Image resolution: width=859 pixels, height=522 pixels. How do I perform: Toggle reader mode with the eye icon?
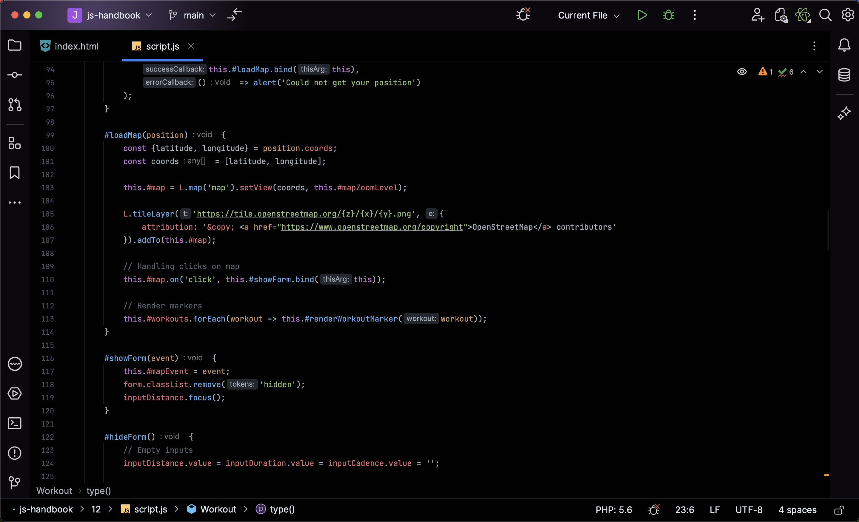[742, 72]
